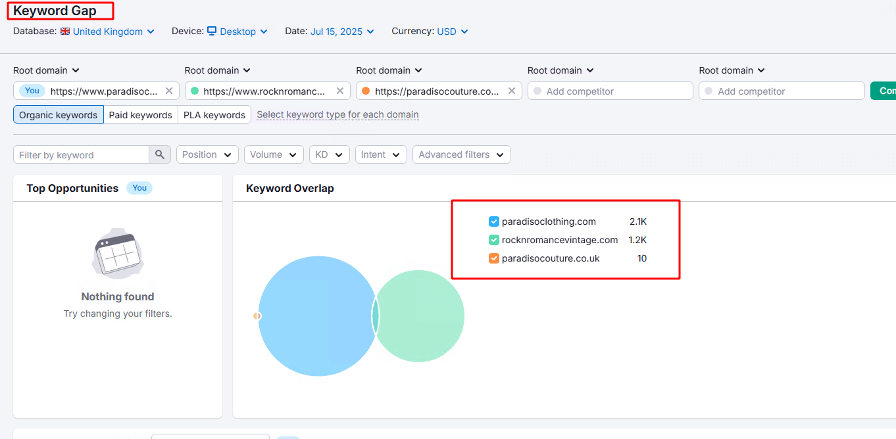Viewport: 896px width, 439px height.
Task: Click the green Compare button
Action: point(883,91)
